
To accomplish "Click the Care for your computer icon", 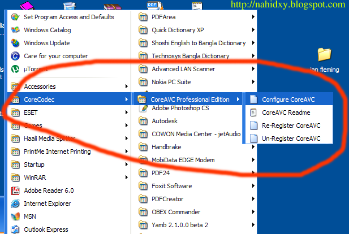I will click(15, 56).
